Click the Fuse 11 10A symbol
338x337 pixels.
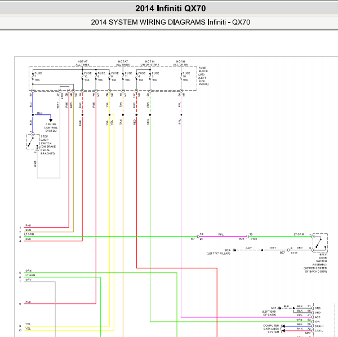pos(123,77)
